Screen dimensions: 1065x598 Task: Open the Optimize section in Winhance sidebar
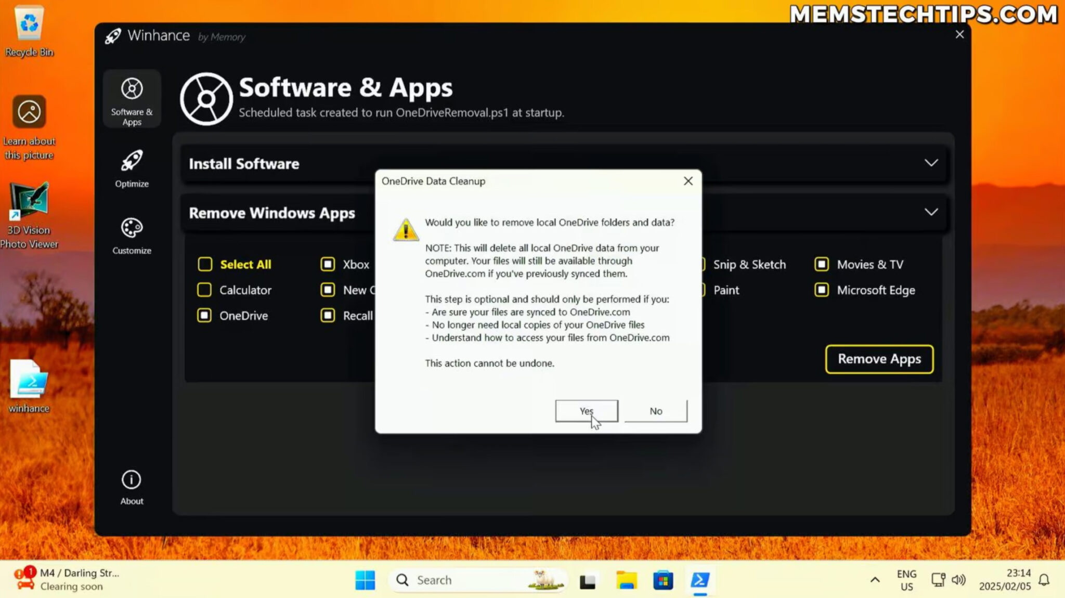pos(132,170)
